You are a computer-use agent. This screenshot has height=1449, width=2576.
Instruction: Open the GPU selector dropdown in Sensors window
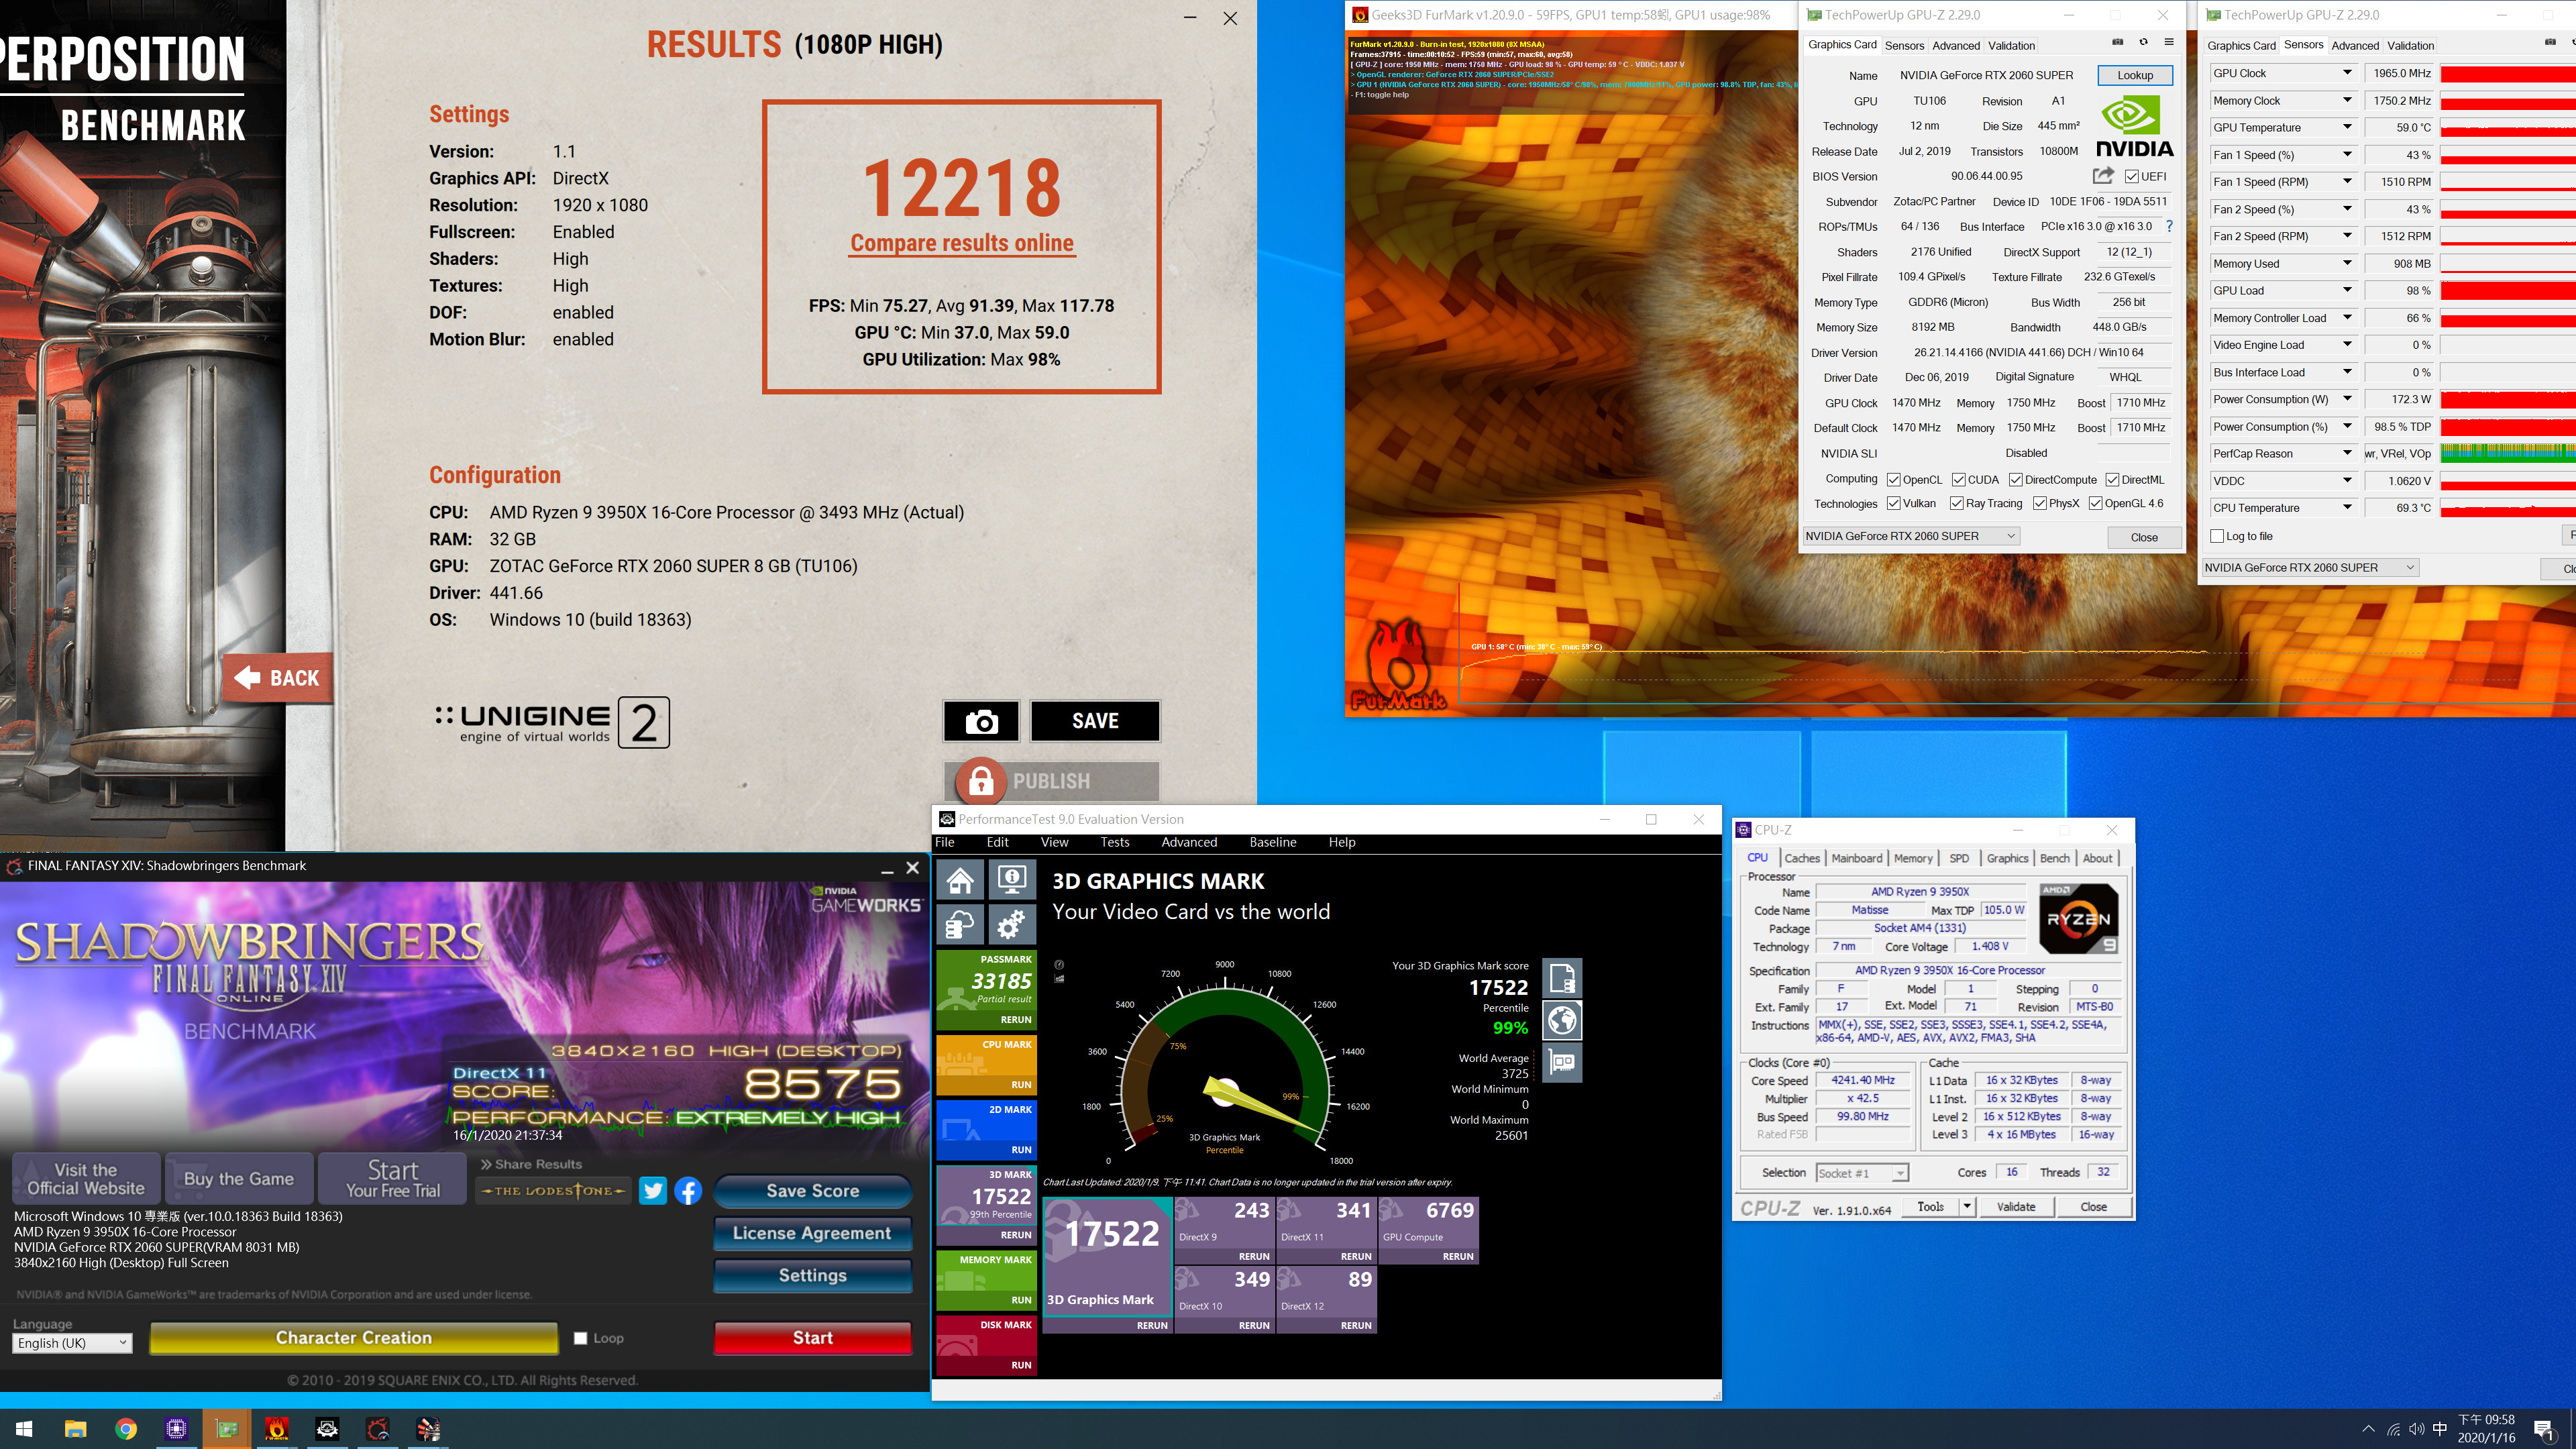(x=2310, y=567)
